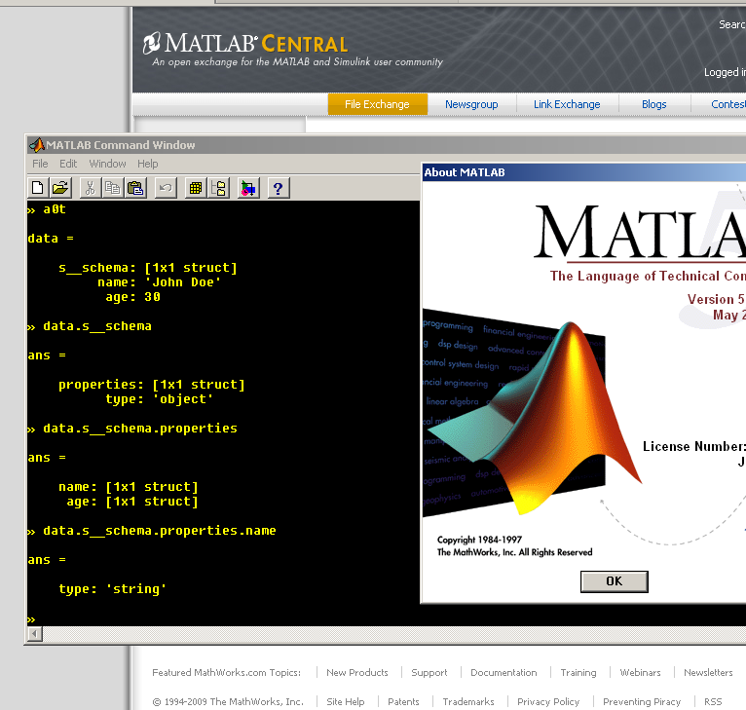Go to the Newsgroup tab
The width and height of the screenshot is (746, 710).
tap(471, 104)
